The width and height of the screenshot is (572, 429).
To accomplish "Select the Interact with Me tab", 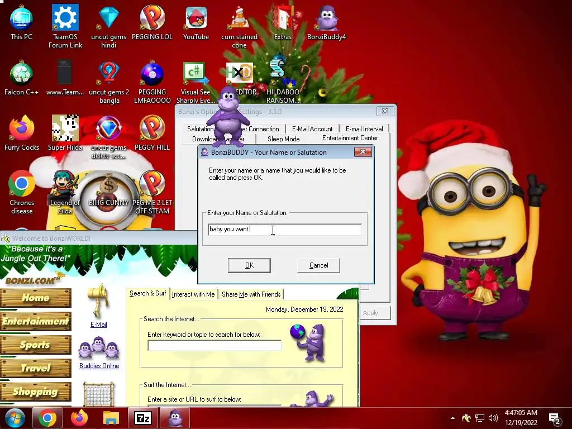I will 193,294.
